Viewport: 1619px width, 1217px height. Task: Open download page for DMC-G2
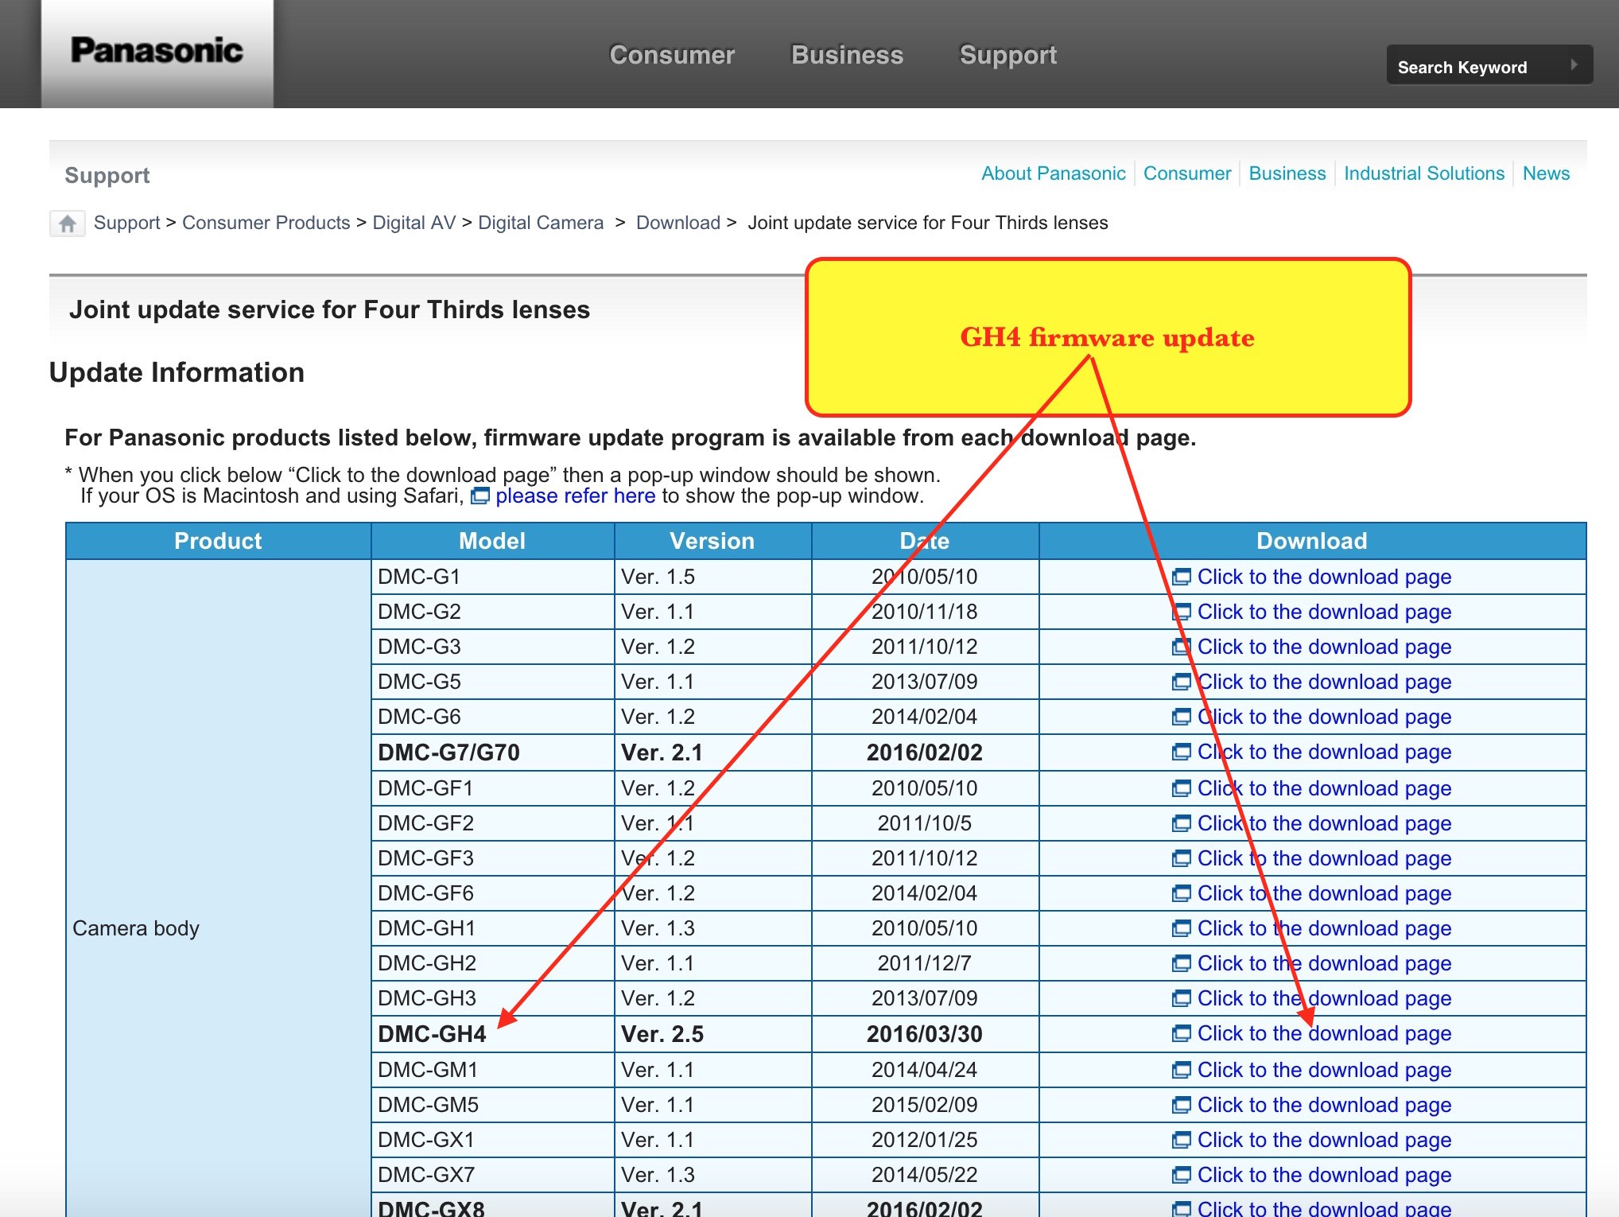(x=1324, y=612)
